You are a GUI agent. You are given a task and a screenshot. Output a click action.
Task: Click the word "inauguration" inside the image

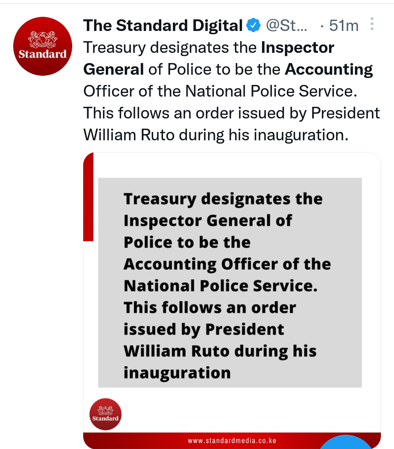click(177, 373)
